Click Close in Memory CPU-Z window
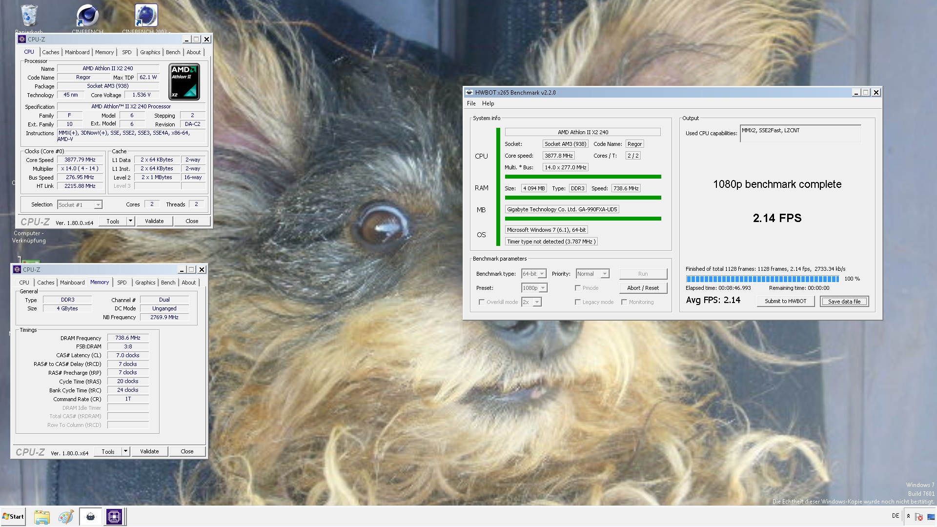The height and width of the screenshot is (527, 937). pyautogui.click(x=187, y=451)
